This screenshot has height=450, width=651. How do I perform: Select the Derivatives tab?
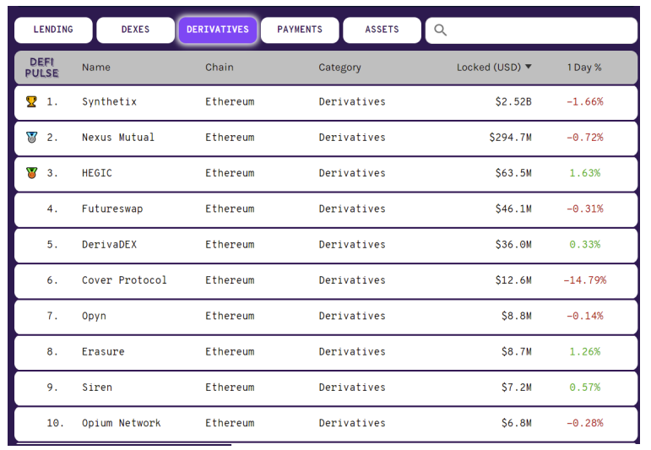click(x=218, y=30)
